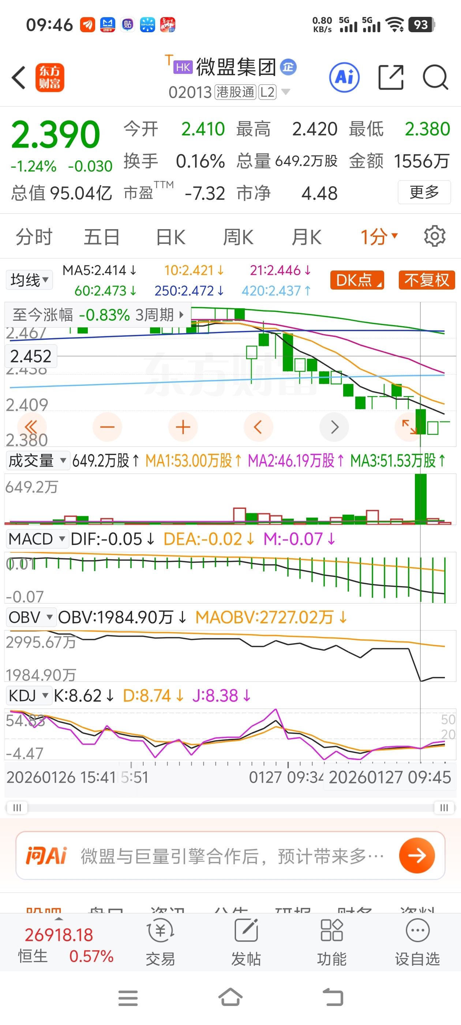Open the 1分 period dropdown

tap(379, 237)
